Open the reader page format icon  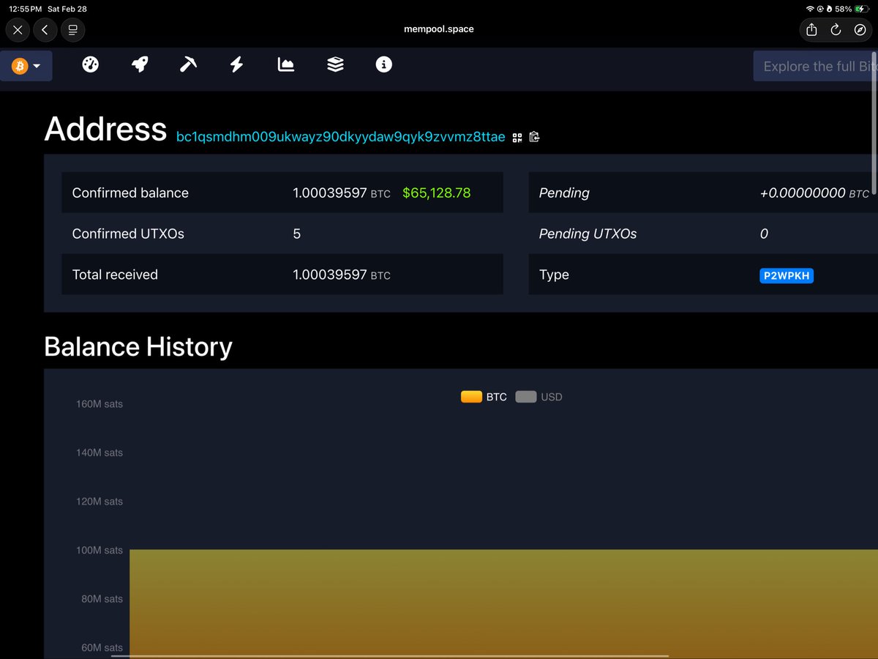pyautogui.click(x=73, y=30)
